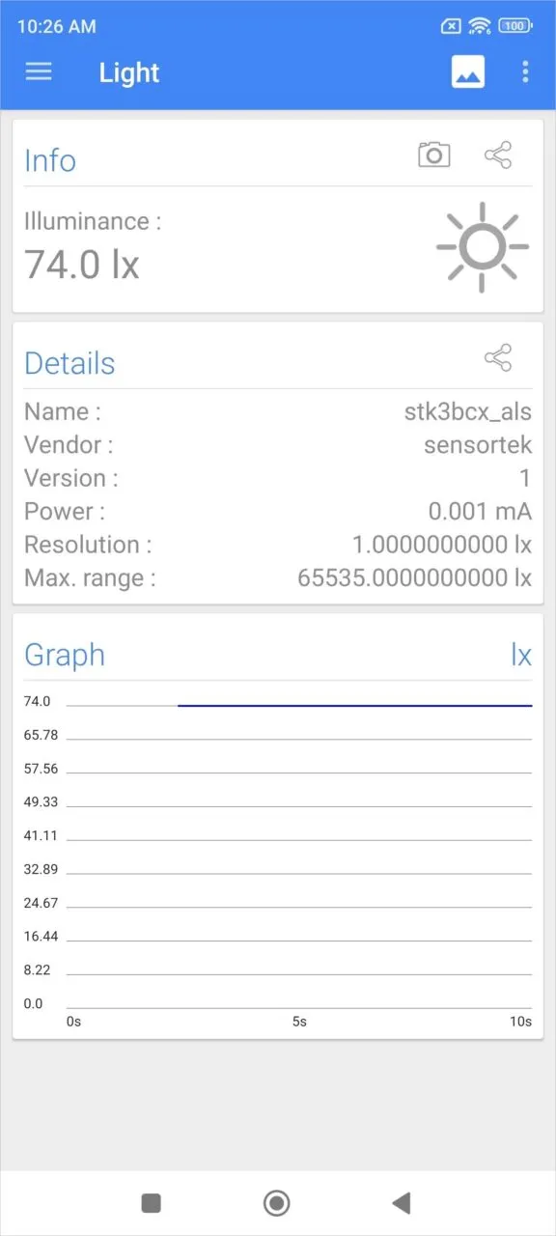
Task: Click the image gallery icon in toolbar
Action: [x=468, y=71]
